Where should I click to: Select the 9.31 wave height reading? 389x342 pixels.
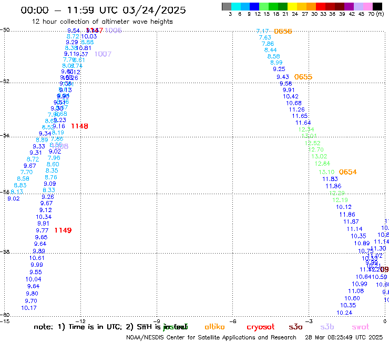click(36, 153)
